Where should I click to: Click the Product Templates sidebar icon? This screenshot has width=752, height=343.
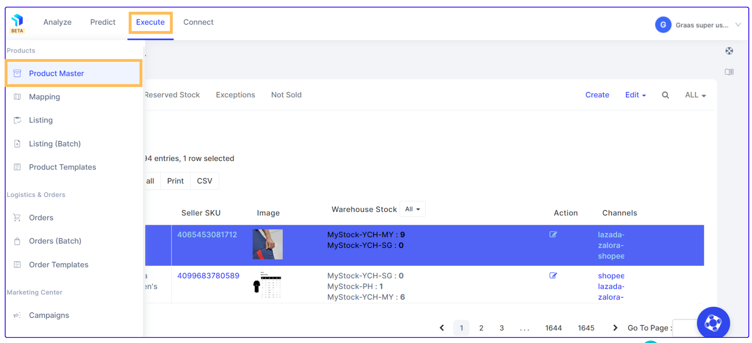pos(17,167)
